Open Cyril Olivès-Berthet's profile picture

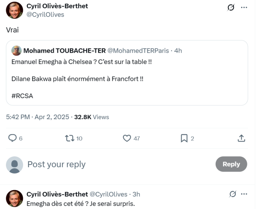[14, 10]
